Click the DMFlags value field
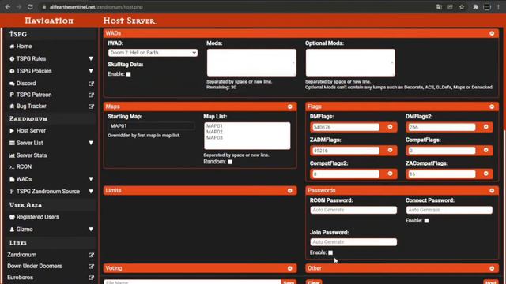Image resolution: width=506 pixels, height=284 pixels. coord(346,127)
